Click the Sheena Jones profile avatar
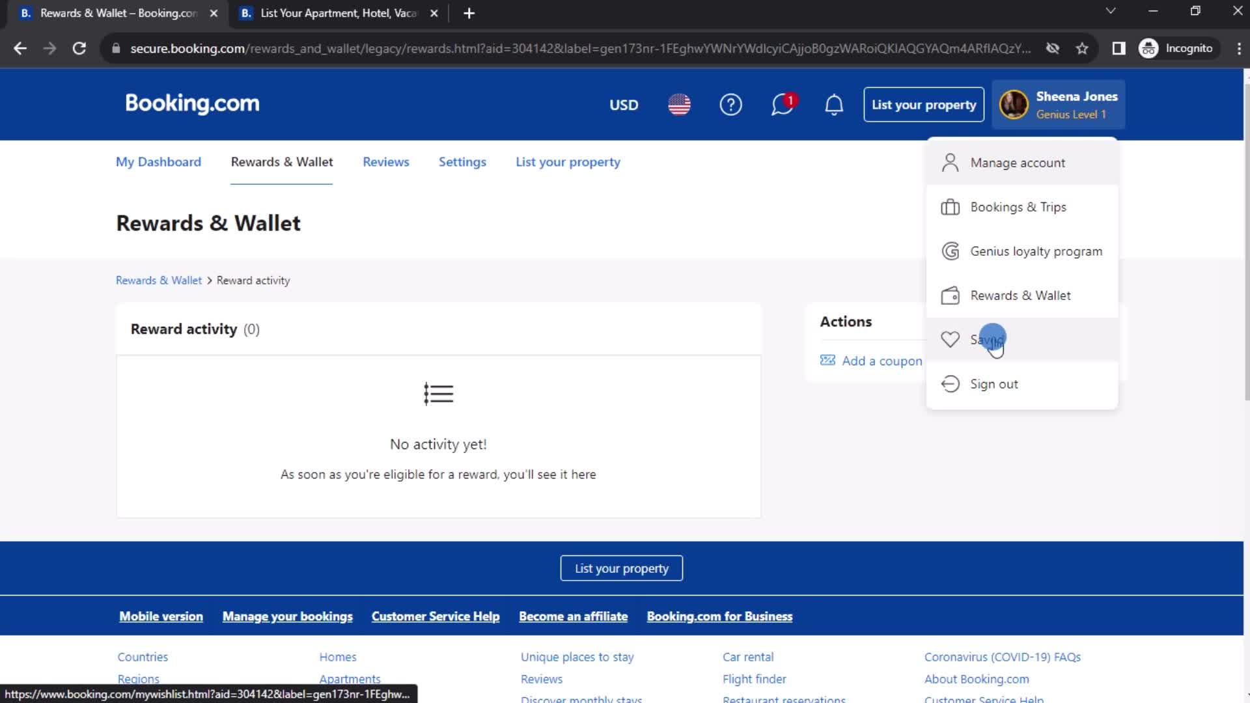The image size is (1250, 703). [1014, 105]
